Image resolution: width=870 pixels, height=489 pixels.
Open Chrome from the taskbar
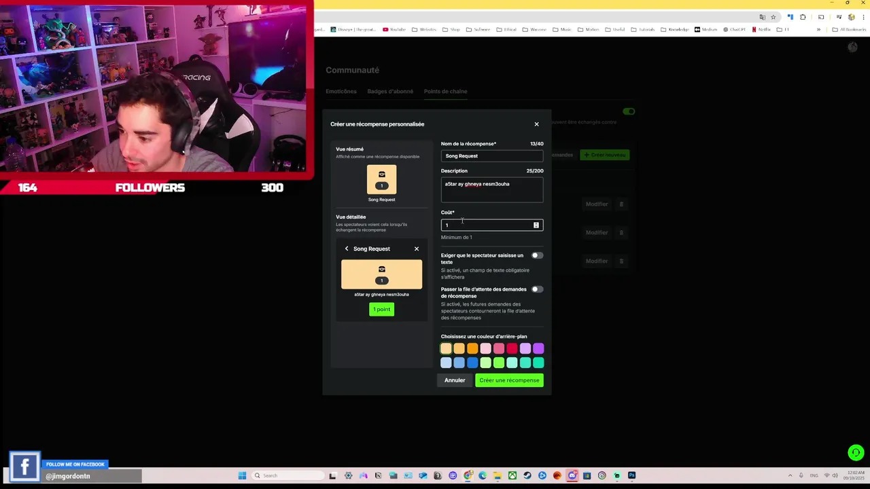pos(467,475)
